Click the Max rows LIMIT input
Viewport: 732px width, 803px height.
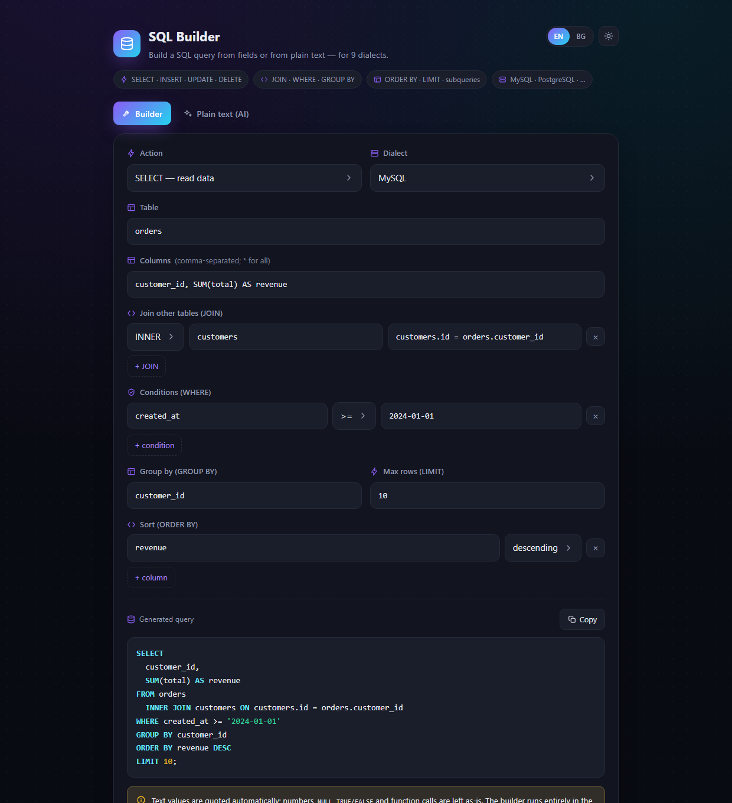pyautogui.click(x=488, y=495)
